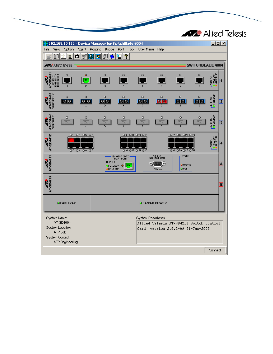Viewport: 273px width, 354px height.
Task: Click the RS-232 terminal port connector
Action: tap(158, 164)
